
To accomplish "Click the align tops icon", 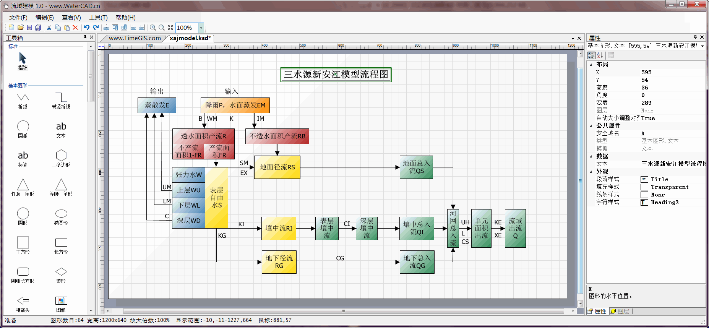I will point(115,28).
